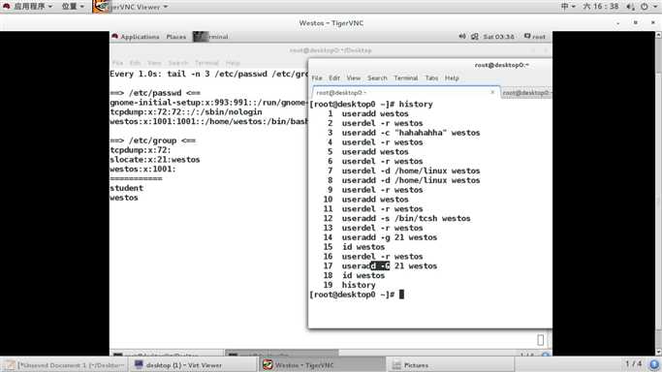
Task: Open Help menu in front terminal
Action: click(452, 78)
